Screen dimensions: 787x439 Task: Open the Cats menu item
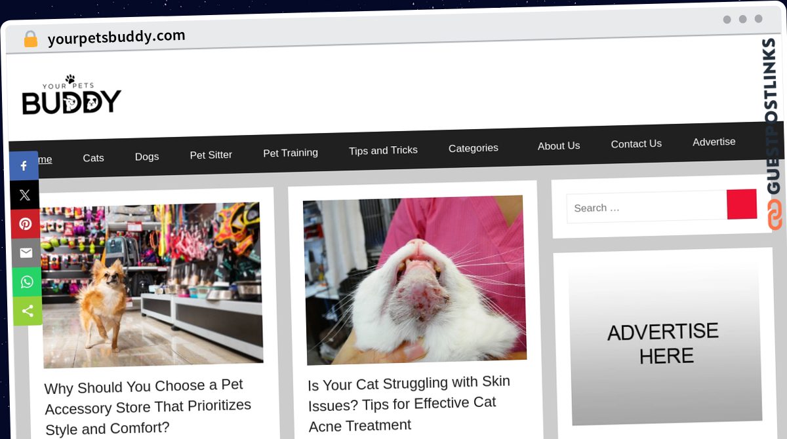click(93, 158)
